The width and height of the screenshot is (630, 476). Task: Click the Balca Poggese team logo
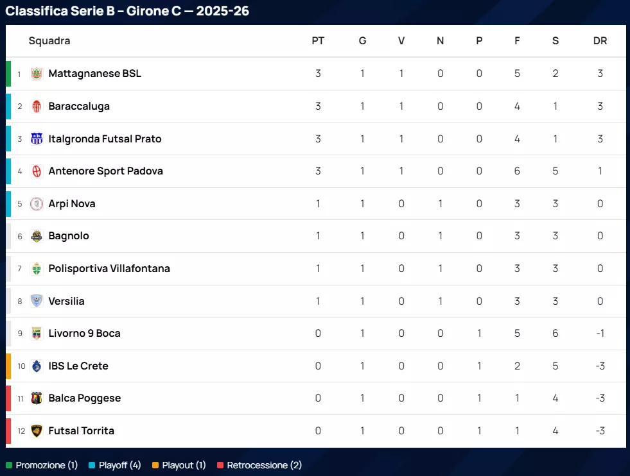[37, 398]
